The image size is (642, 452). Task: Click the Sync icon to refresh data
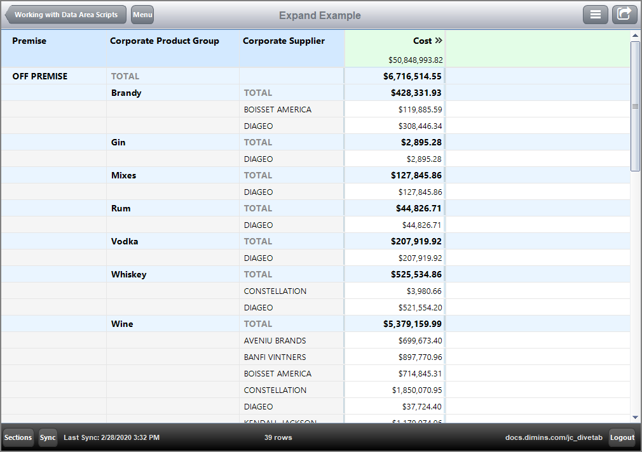[x=48, y=437]
